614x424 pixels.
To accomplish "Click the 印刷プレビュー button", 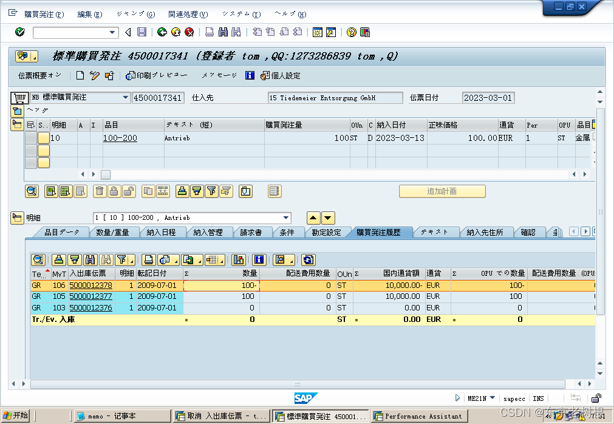I will [x=156, y=76].
